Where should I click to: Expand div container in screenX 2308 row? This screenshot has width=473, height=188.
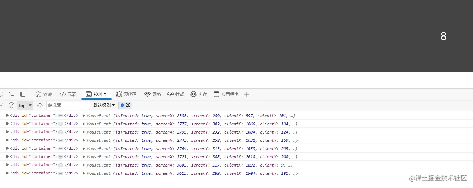tap(8, 115)
